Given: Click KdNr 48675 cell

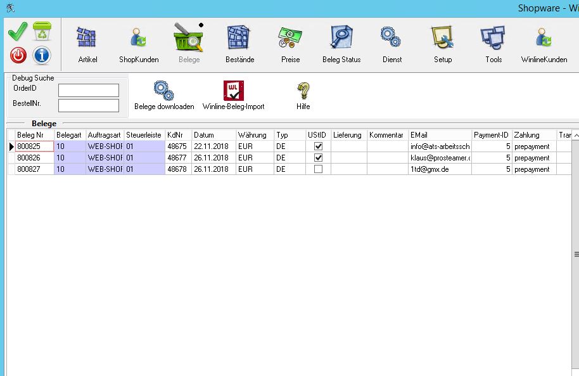Looking at the screenshot, I should [179, 146].
